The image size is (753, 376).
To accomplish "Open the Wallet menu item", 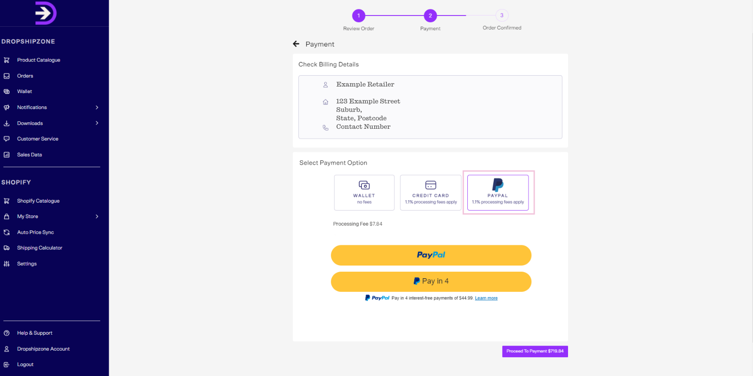I will click(x=24, y=92).
